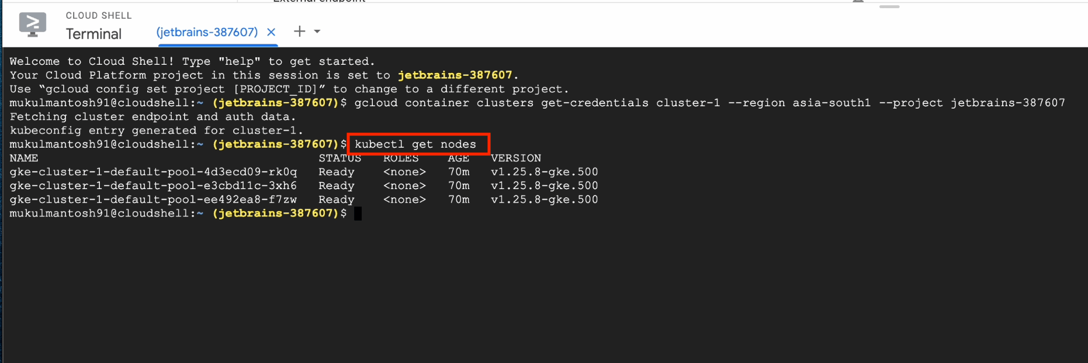Click the AGE column header
Viewport: 1088px width, 363px height.
pos(459,158)
